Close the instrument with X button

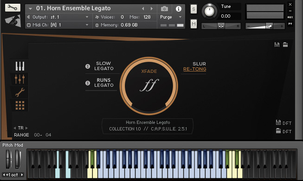290,4
